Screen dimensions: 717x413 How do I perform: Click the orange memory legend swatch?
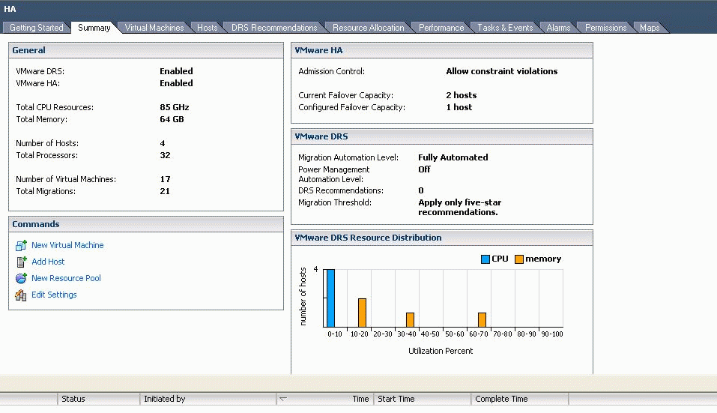pos(519,259)
